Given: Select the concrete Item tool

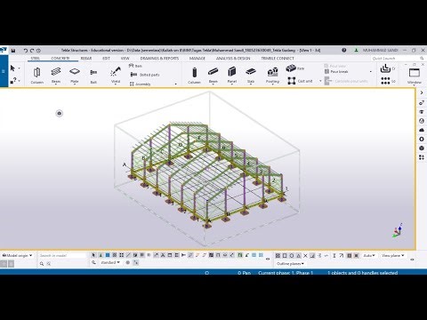Looking at the screenshot, I should (x=295, y=68).
